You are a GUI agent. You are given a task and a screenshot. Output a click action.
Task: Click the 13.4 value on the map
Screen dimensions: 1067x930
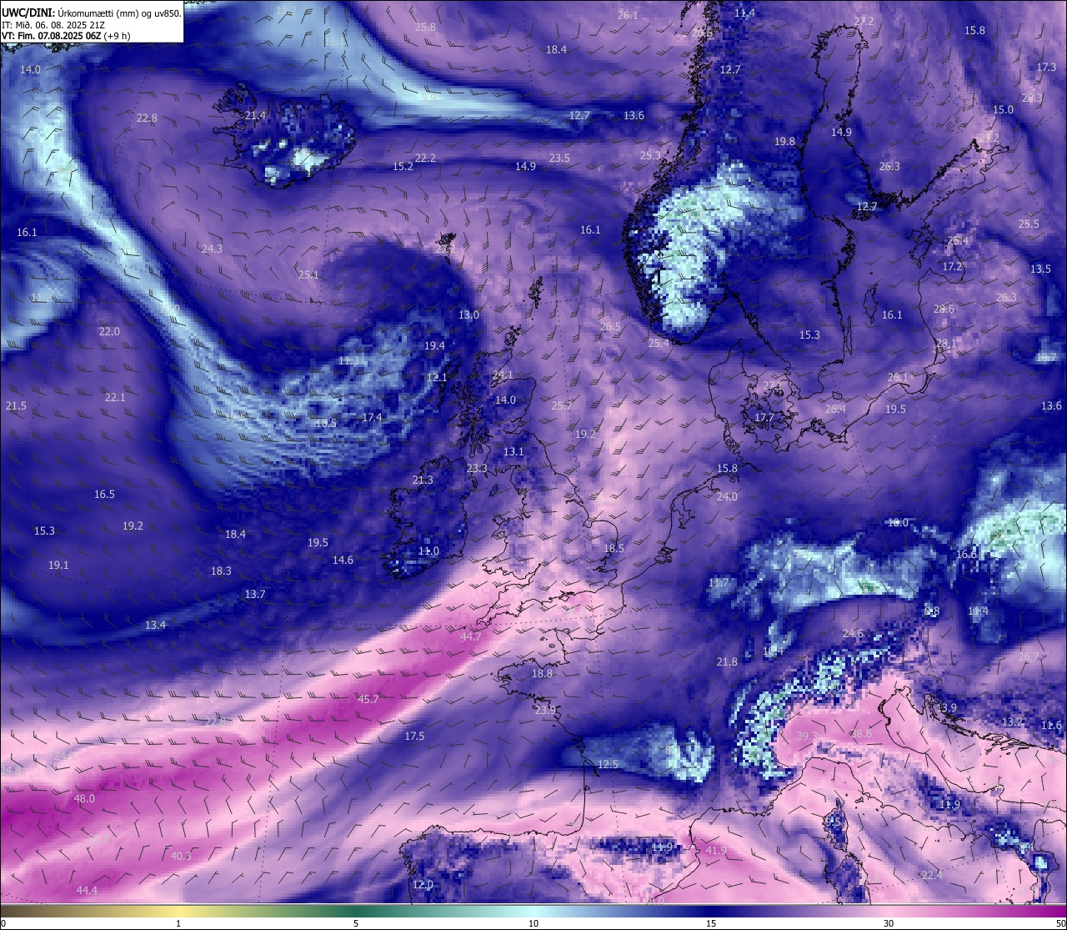point(155,626)
